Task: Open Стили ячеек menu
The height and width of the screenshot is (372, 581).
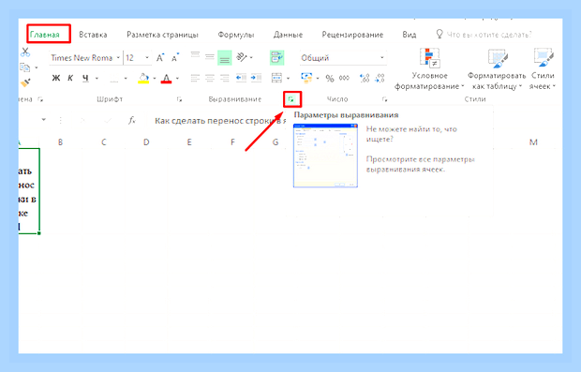Action: 543,69
